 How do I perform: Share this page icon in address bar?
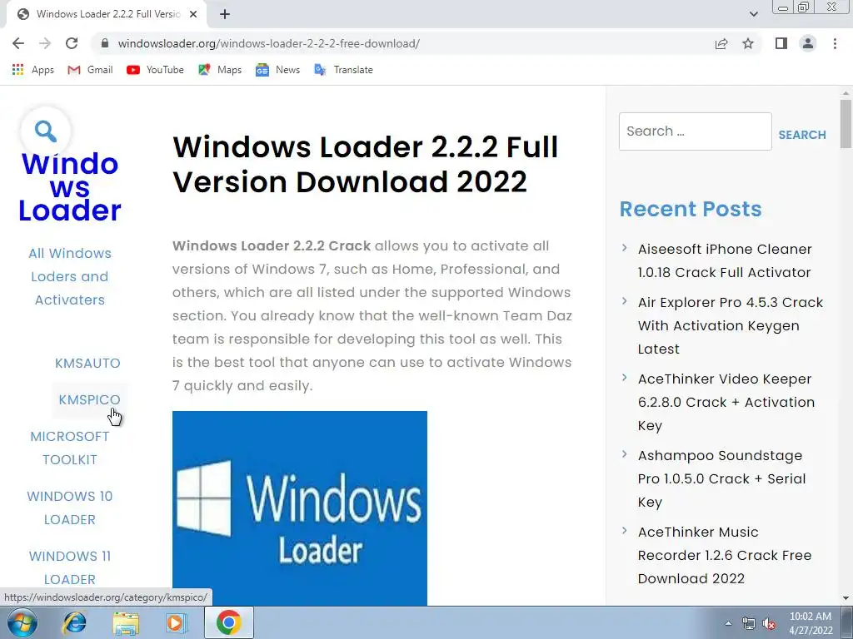pos(721,43)
